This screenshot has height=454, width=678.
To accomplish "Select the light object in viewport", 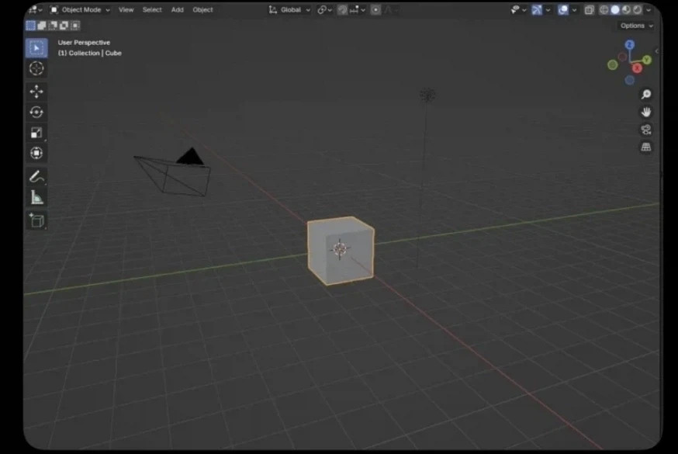I will tap(427, 95).
